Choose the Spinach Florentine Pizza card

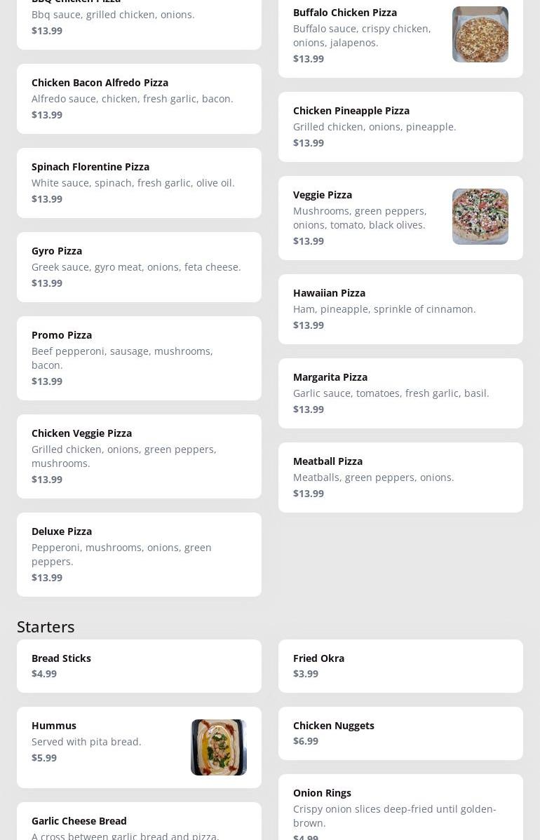[x=139, y=183]
